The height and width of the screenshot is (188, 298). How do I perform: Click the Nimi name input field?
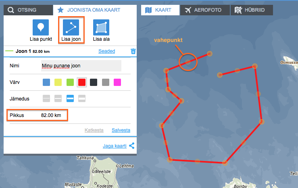click(81, 66)
